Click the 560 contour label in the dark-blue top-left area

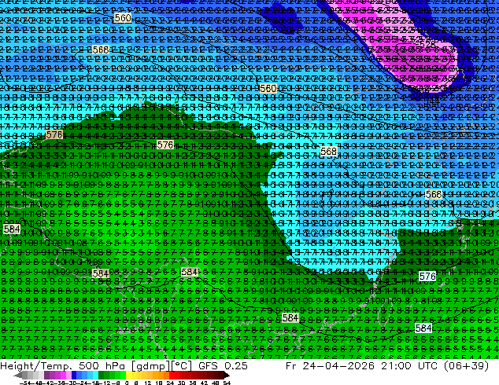[123, 18]
